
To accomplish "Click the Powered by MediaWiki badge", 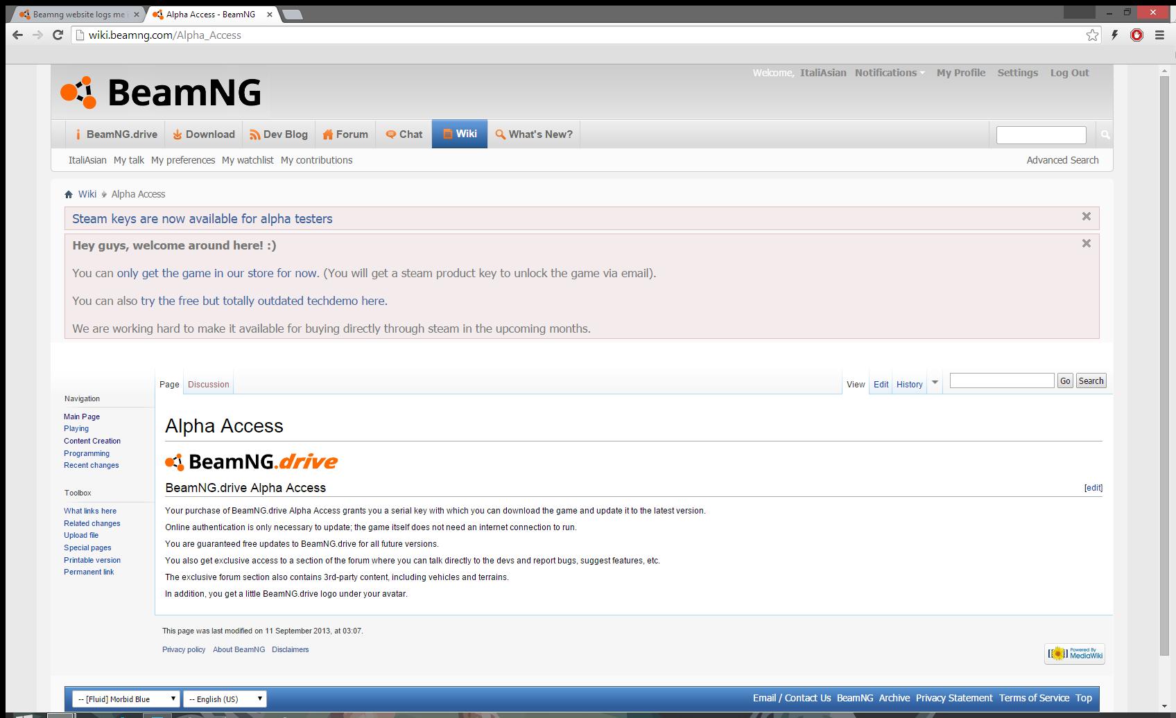I will (x=1075, y=654).
